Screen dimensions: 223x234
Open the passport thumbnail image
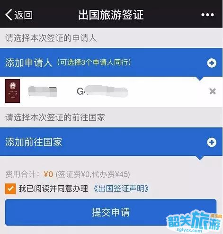point(12,91)
